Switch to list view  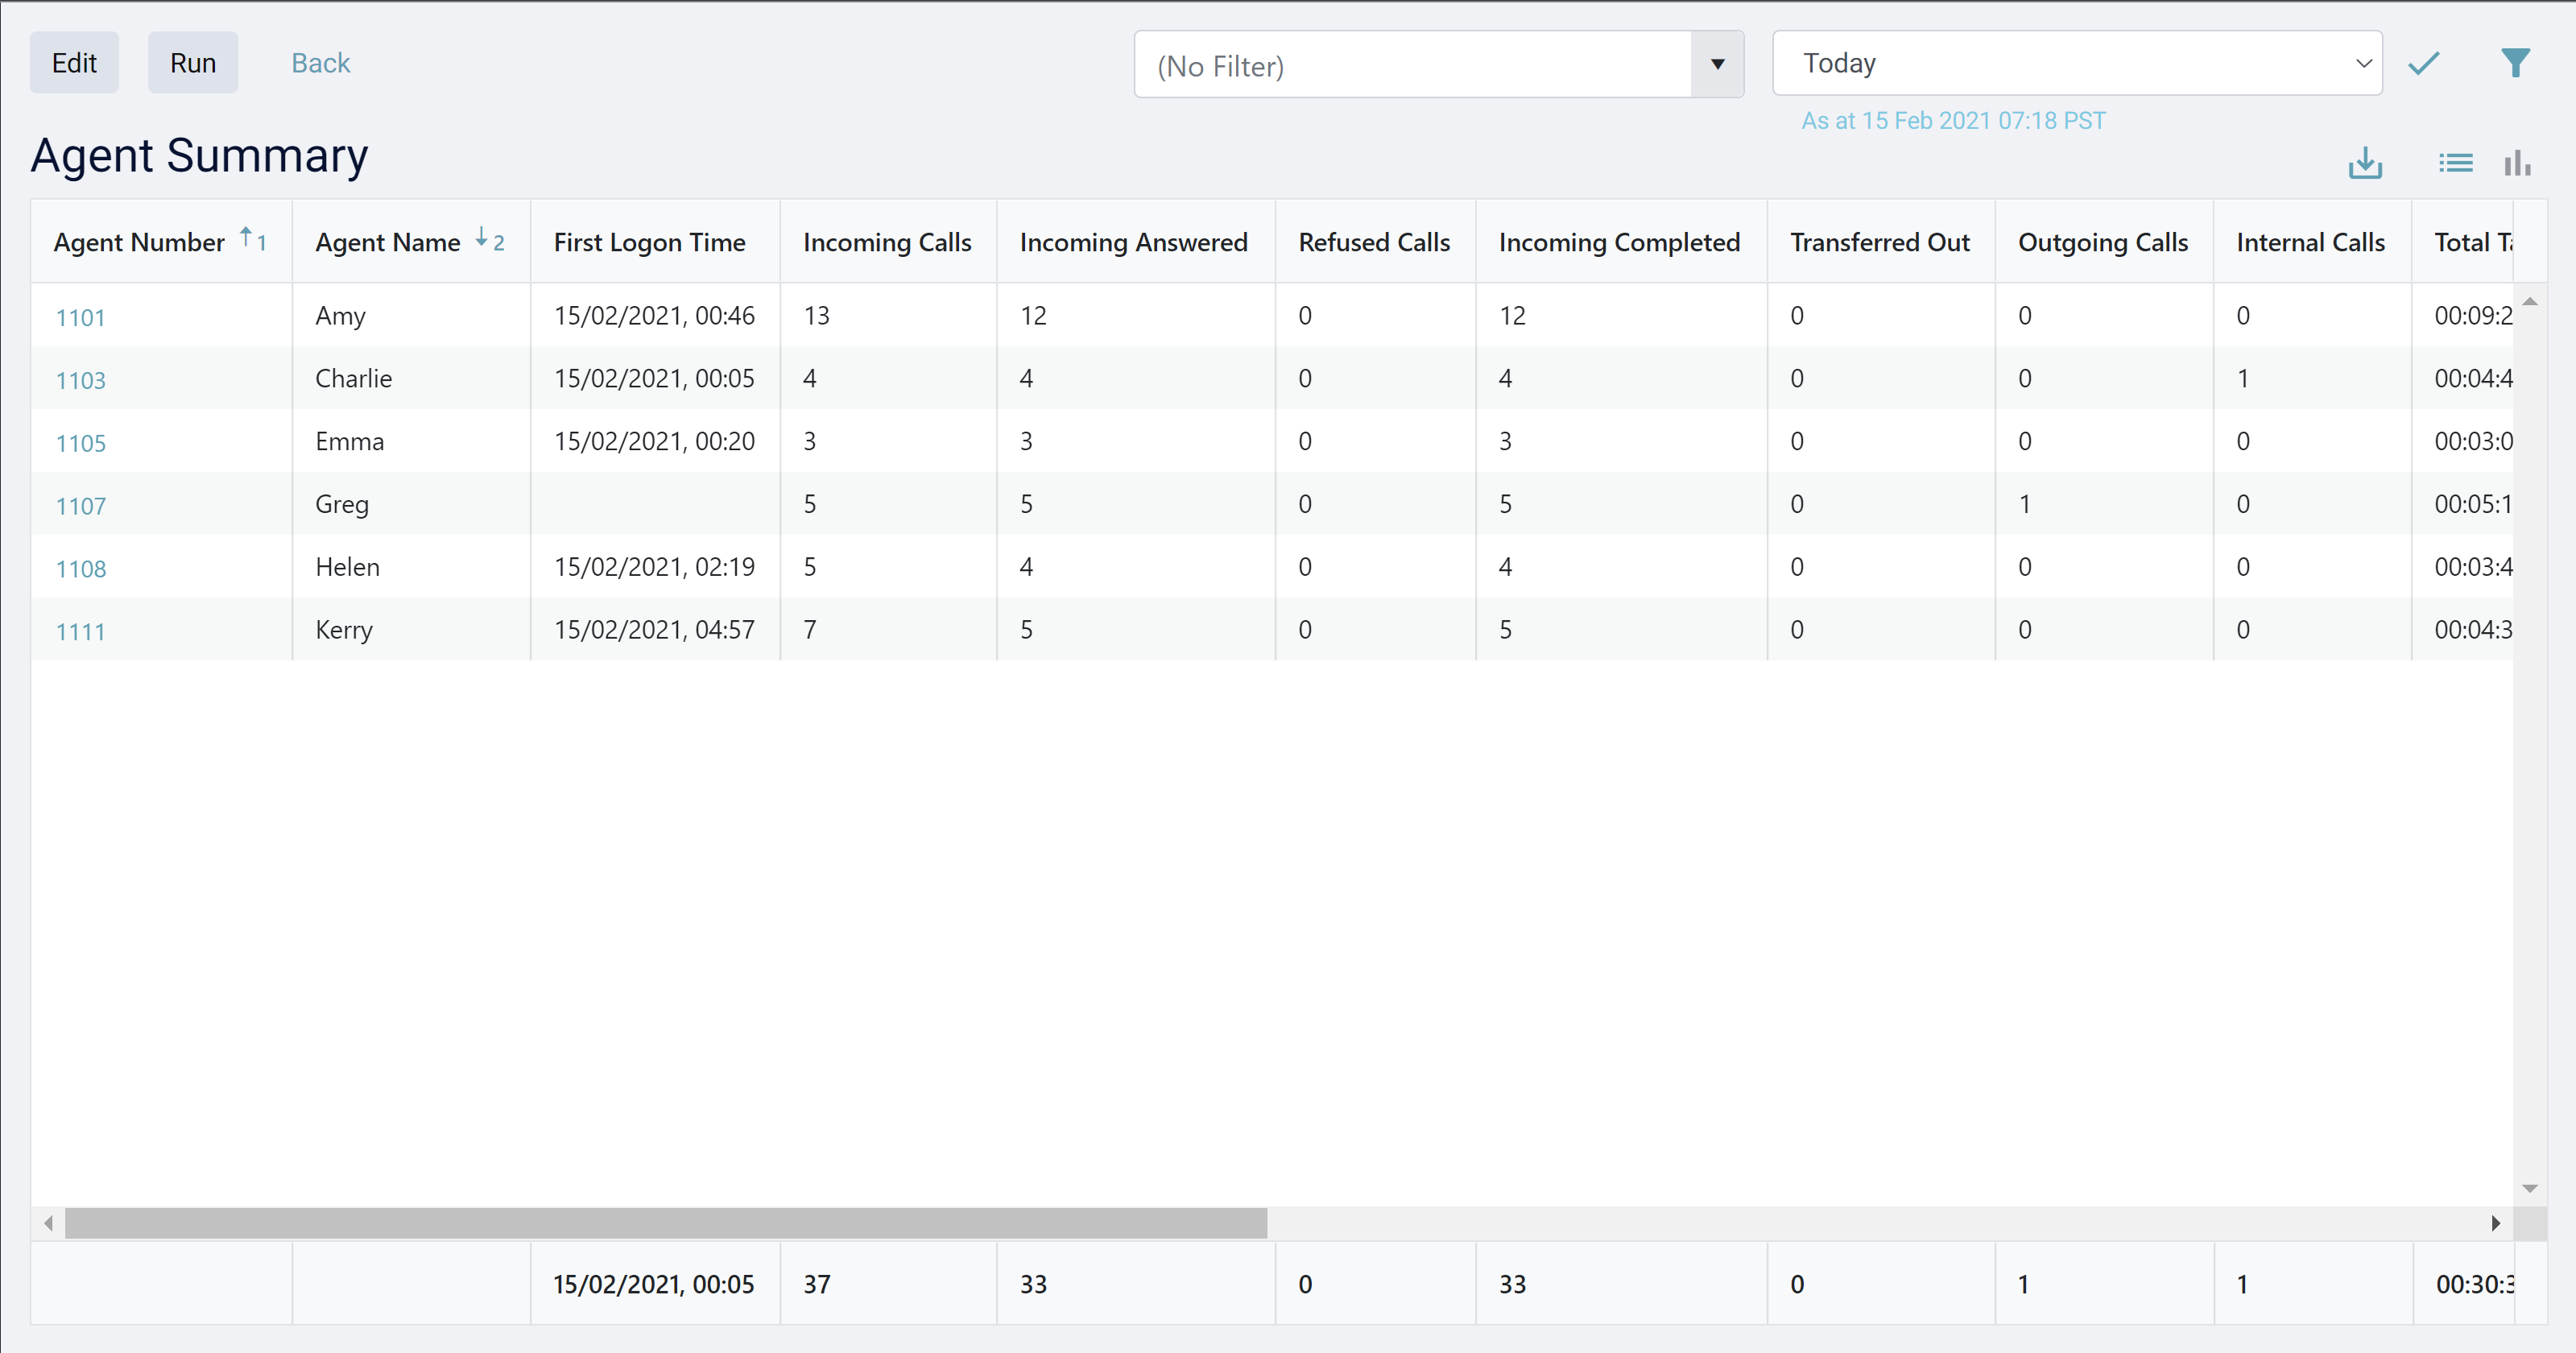[2456, 162]
